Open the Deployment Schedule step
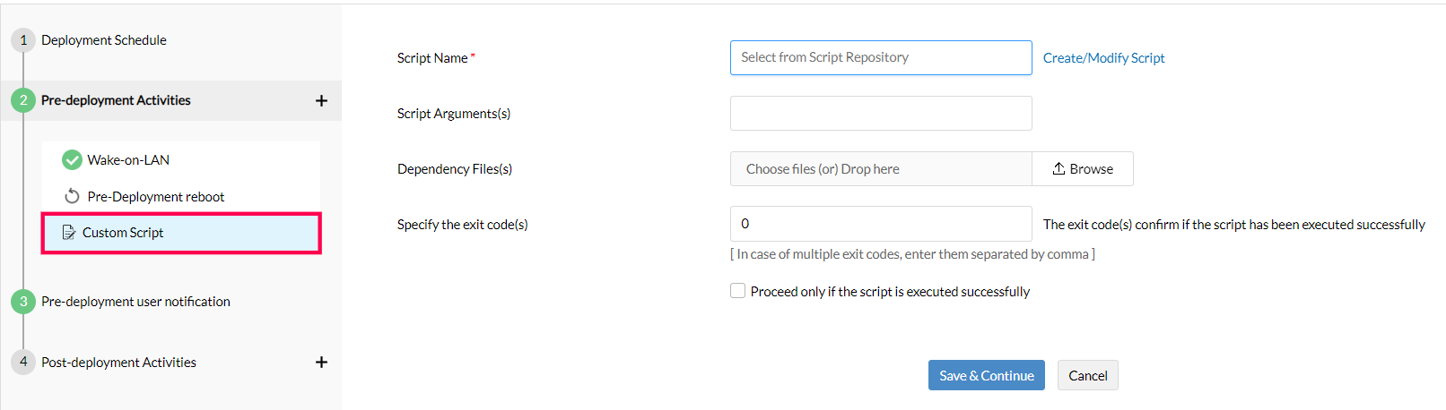 (x=104, y=40)
